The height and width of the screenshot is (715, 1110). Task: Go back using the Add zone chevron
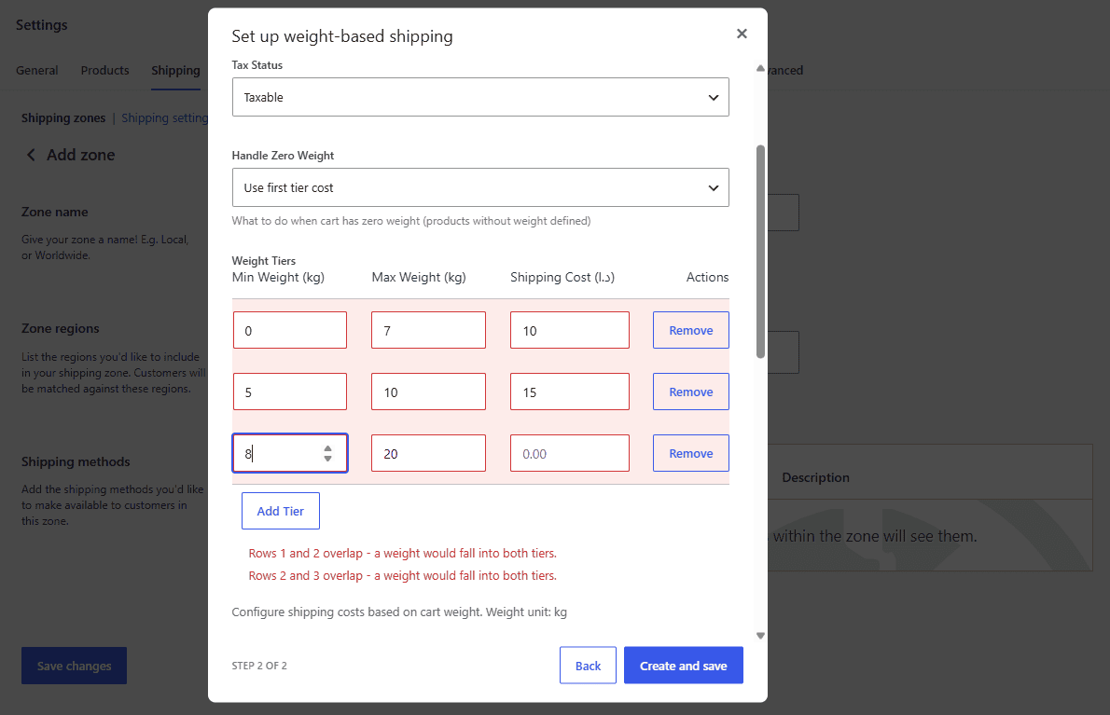[31, 155]
